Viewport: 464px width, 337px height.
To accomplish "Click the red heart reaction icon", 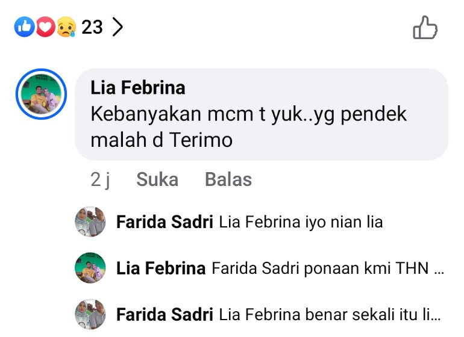I will coord(45,27).
